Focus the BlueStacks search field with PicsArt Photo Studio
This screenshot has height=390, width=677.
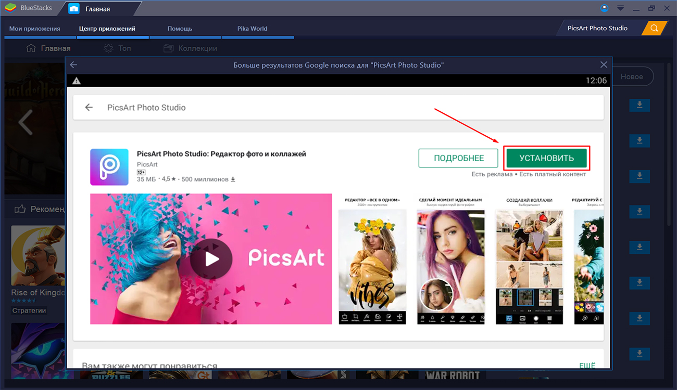coord(599,28)
